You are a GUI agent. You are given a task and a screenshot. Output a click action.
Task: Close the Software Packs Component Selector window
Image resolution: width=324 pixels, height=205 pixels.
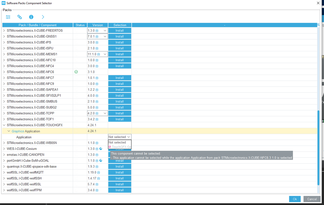[x=318, y=3]
